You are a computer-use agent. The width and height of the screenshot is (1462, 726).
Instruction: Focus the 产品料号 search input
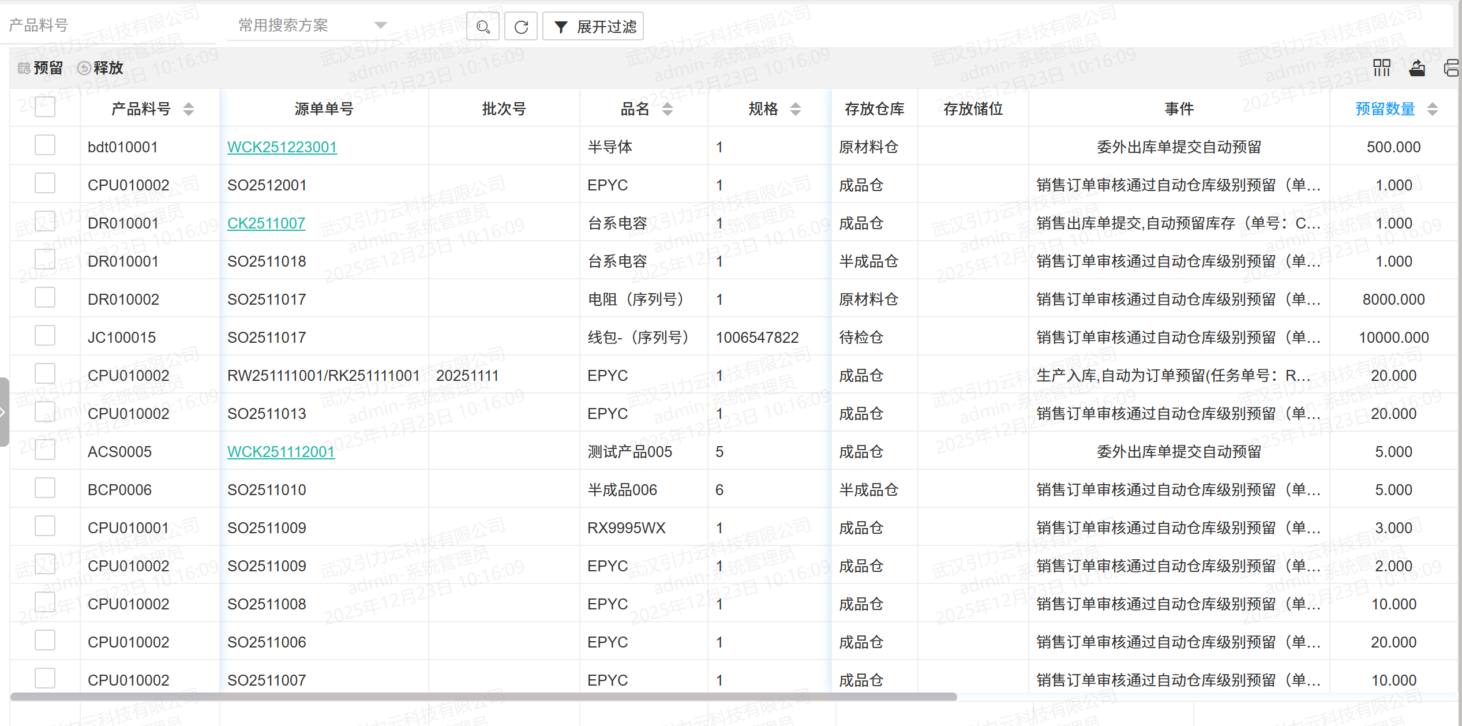tap(107, 25)
